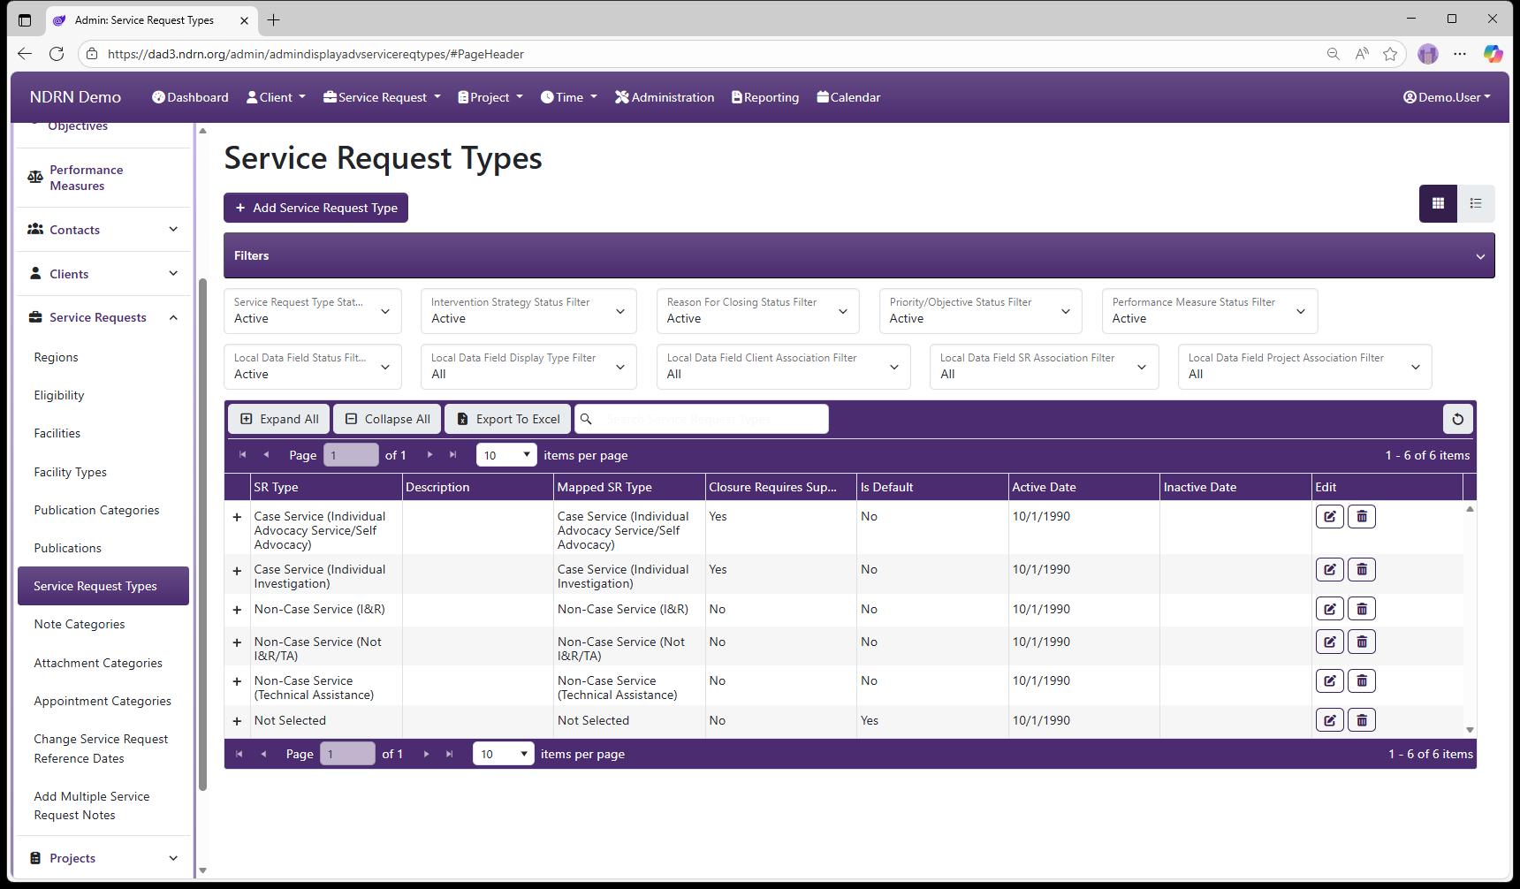Click the page number field in top pager
Screen dimensions: 1520x889
point(351,455)
